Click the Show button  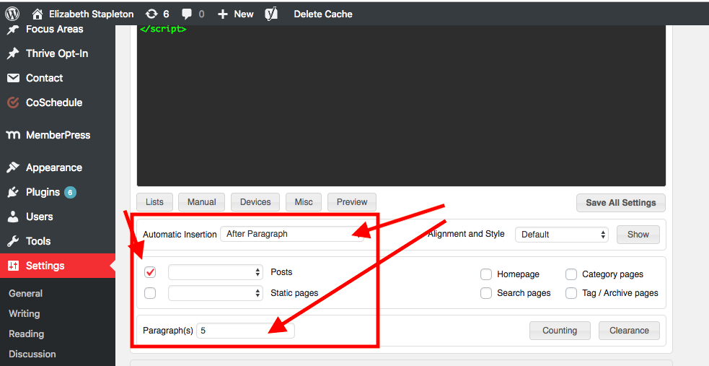[638, 235]
